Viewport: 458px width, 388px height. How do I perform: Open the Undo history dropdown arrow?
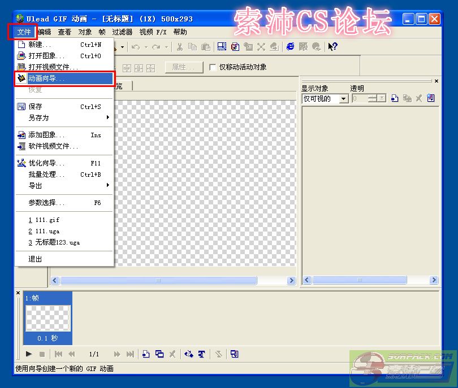click(x=146, y=47)
